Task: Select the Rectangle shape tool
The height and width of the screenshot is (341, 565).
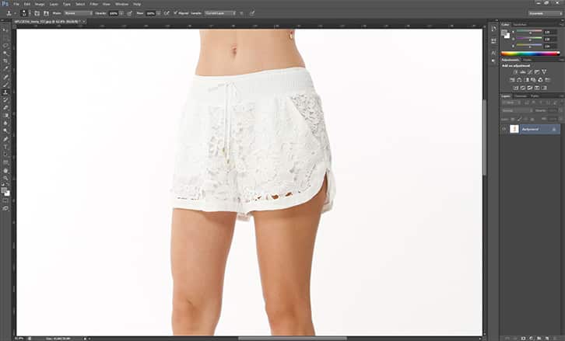Action: click(x=6, y=162)
